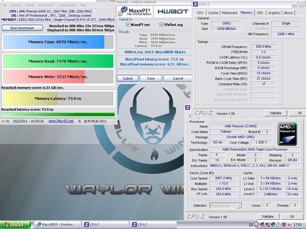Click the Multiplier x 10.5 value
Viewport: 306px width, 229px height.
[x=224, y=183]
